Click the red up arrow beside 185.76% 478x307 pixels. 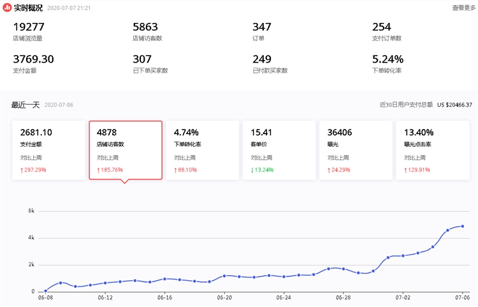click(99, 170)
